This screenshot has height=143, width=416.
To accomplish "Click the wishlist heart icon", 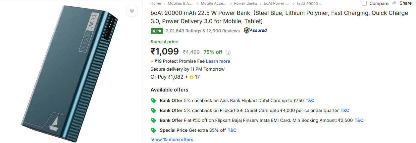I will (131, 12).
